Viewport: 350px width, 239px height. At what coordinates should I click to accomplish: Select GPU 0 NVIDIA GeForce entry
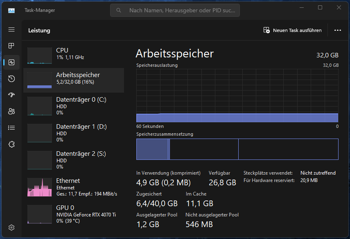coord(74,214)
